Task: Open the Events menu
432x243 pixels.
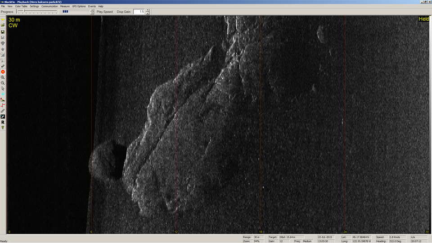Action: [x=92, y=6]
